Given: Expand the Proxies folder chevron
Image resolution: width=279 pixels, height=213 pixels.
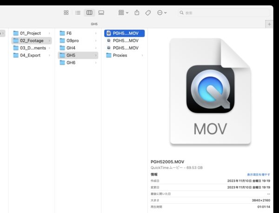Looking at the screenshot, I should [142, 55].
